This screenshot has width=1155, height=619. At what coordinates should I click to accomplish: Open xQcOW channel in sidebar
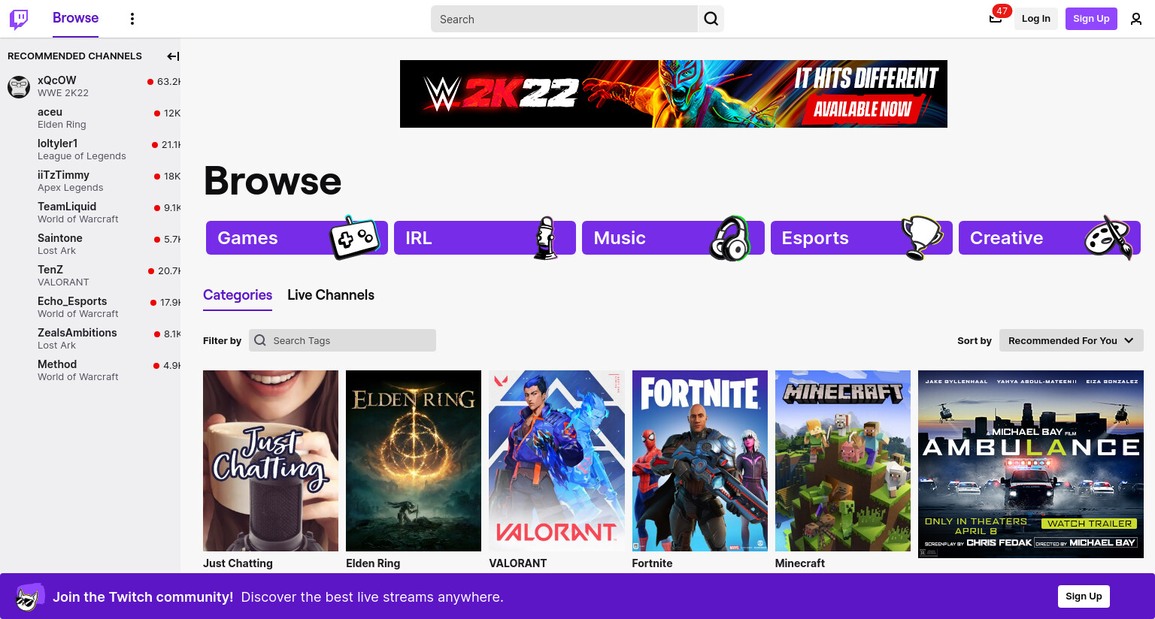90,86
